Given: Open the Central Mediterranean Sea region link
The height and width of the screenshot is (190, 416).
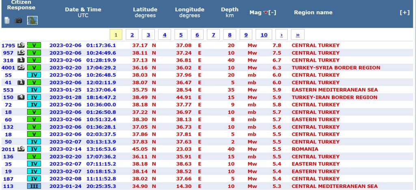Looking at the screenshot, I should tap(334, 186).
